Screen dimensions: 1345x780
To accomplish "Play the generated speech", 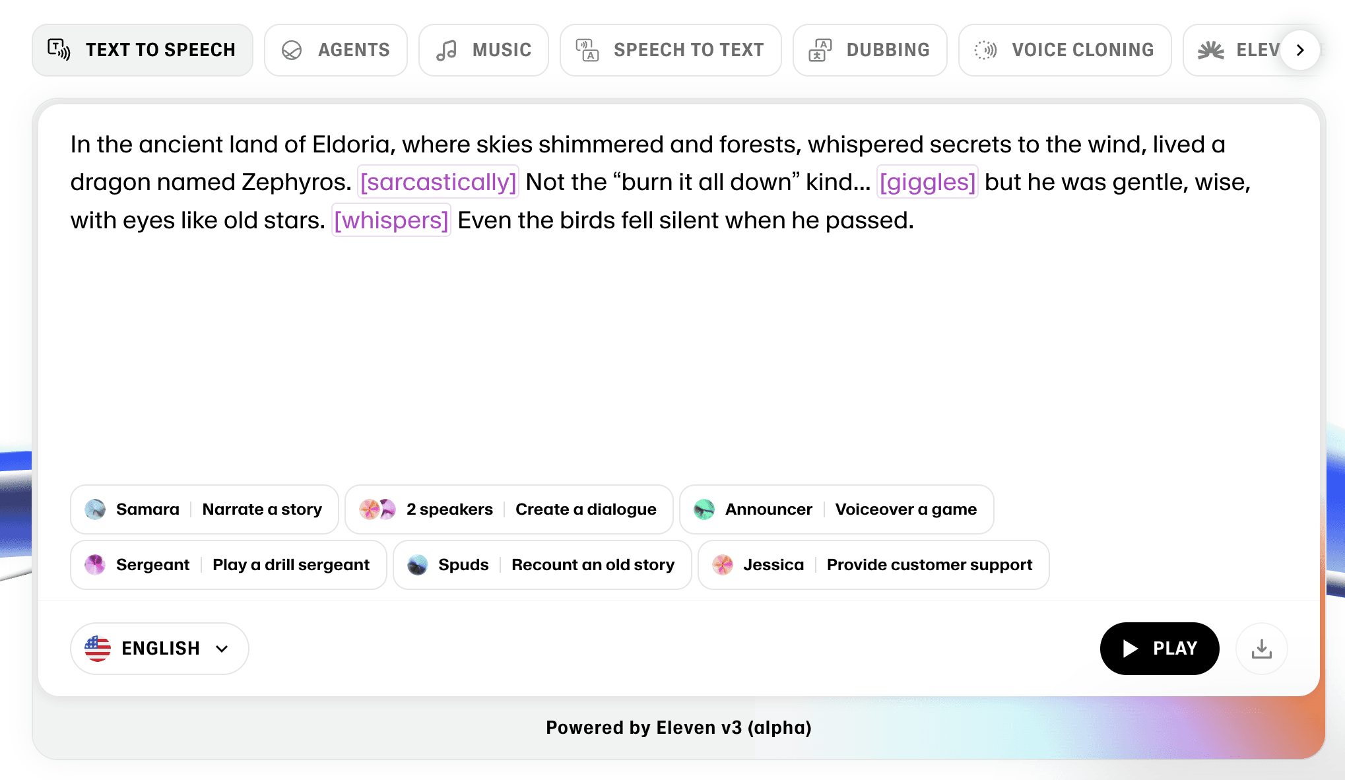I will click(1160, 649).
